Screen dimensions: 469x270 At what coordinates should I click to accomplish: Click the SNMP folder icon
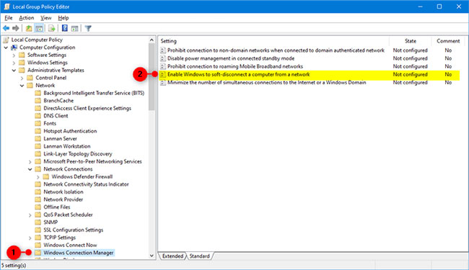click(x=38, y=222)
